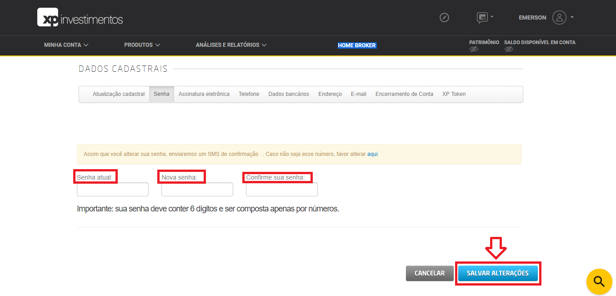The height and width of the screenshot is (296, 616).
Task: Click Saldo Disponível em Conta label
Action: click(x=540, y=42)
